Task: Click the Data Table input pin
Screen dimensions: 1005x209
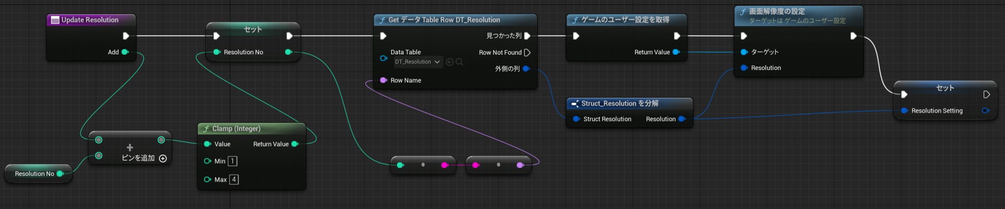Action: (x=383, y=58)
